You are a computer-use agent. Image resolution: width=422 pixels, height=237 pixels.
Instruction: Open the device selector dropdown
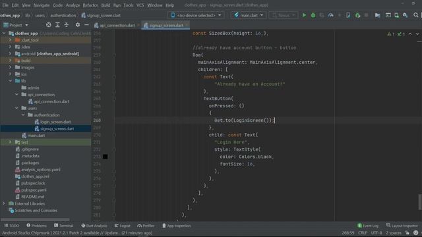pyautogui.click(x=196, y=15)
